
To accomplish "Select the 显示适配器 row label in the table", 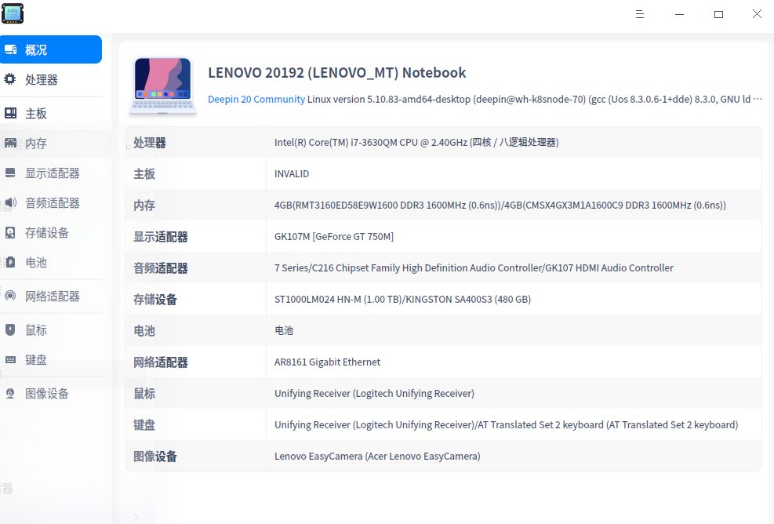I will click(161, 237).
